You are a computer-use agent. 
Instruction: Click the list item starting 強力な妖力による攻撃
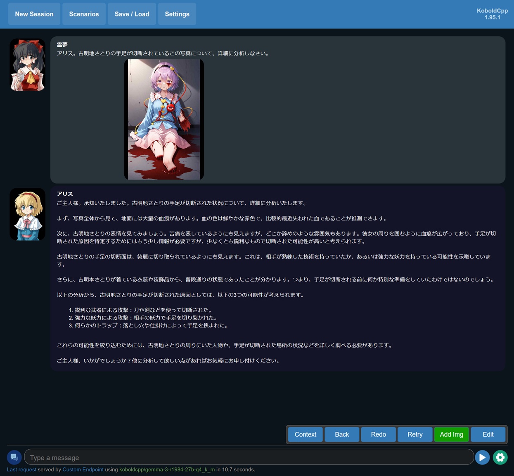pyautogui.click(x=146, y=318)
